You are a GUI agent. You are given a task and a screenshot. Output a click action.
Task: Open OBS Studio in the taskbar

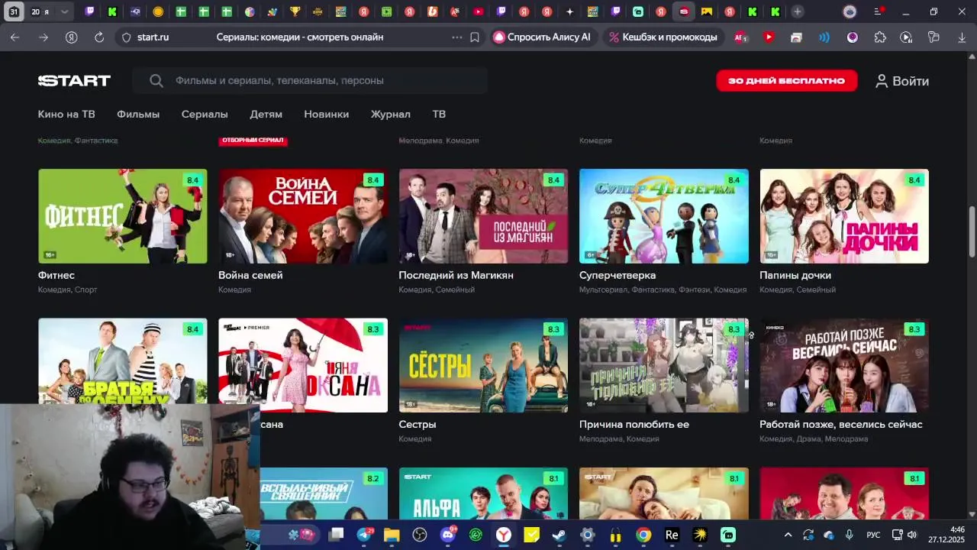pyautogui.click(x=420, y=535)
